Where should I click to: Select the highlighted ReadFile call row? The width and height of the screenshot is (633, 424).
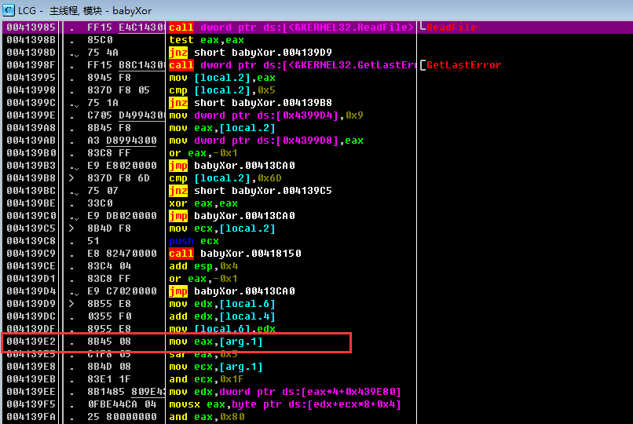click(x=316, y=27)
